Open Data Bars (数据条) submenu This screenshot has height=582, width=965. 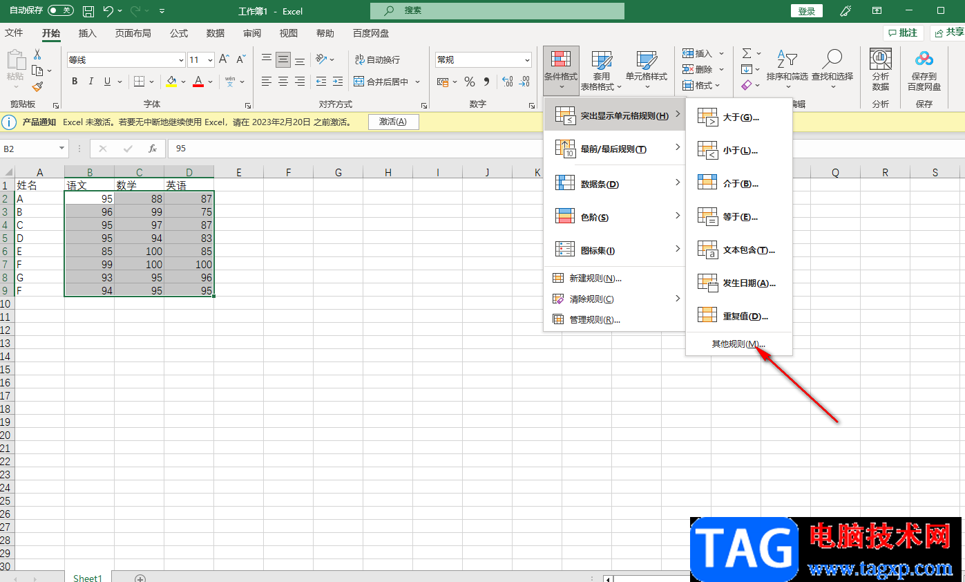click(615, 184)
